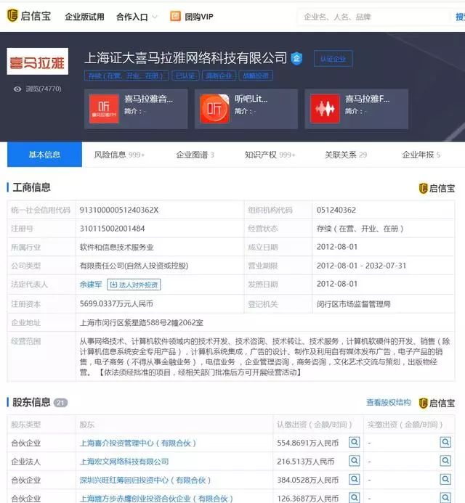Click paid-in capital magnifier in 上海宏文网络 row
The height and width of the screenshot is (503, 465).
point(445,461)
